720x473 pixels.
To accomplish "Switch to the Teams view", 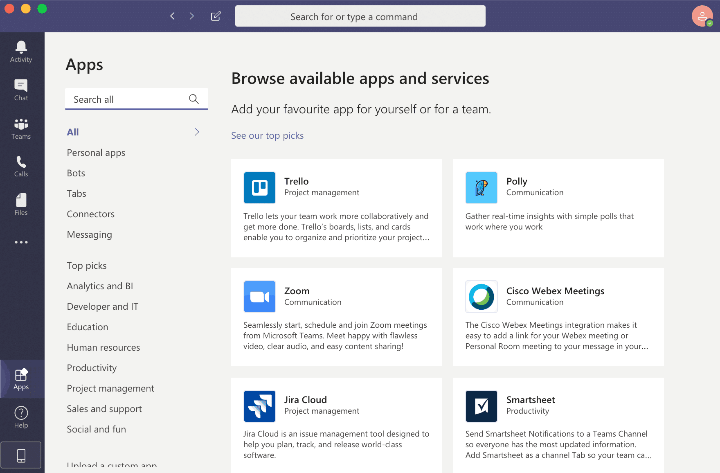I will coord(20,128).
